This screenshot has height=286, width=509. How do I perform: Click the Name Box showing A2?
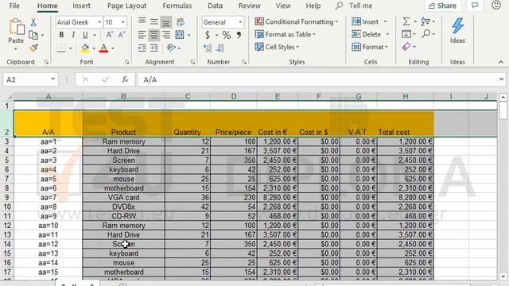click(31, 79)
